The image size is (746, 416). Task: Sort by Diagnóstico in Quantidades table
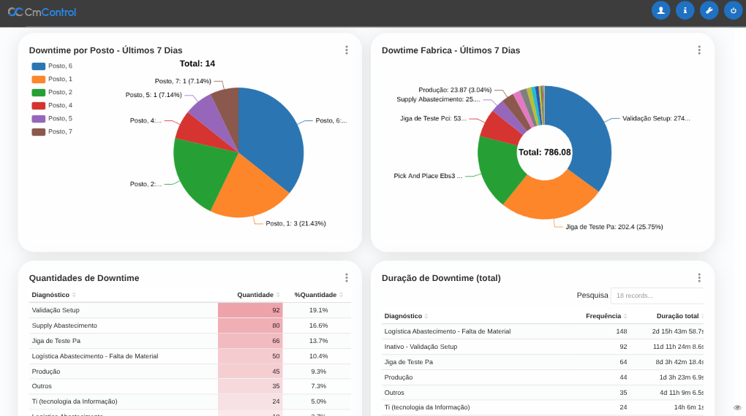click(53, 295)
